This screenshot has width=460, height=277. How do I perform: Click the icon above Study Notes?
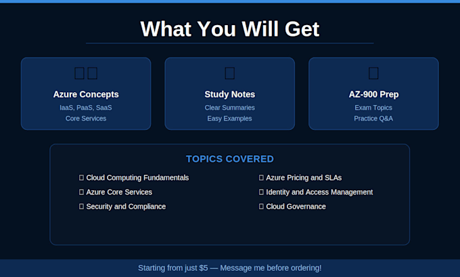click(230, 73)
